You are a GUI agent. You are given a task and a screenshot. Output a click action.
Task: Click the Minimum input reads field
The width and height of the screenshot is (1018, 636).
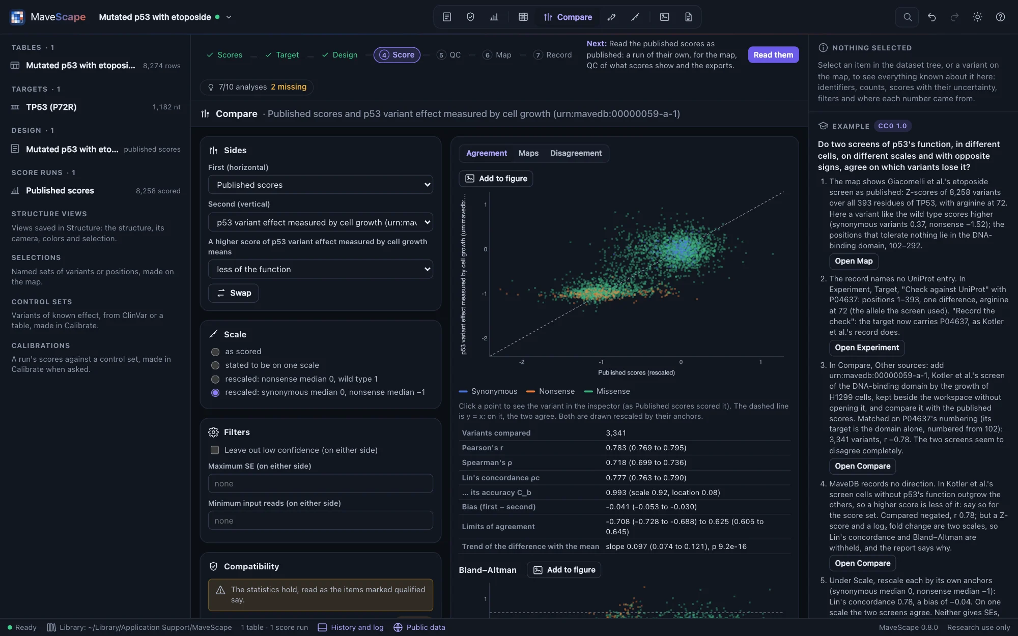[321, 521]
